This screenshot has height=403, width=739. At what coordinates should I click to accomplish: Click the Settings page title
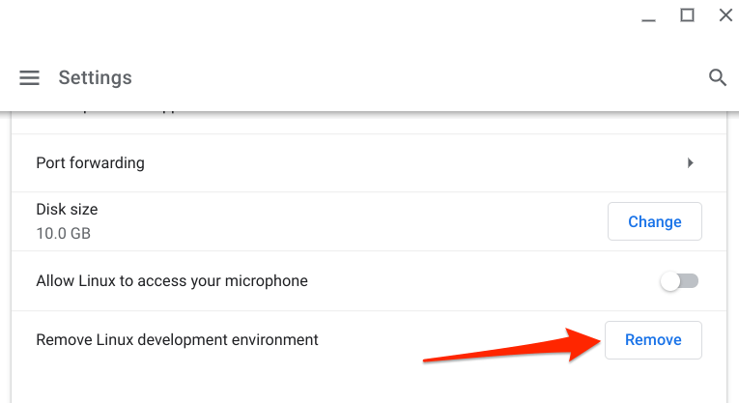coord(95,78)
